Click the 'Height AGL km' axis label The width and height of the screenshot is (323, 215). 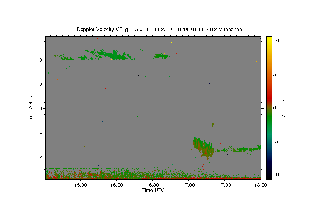pyautogui.click(x=31, y=108)
